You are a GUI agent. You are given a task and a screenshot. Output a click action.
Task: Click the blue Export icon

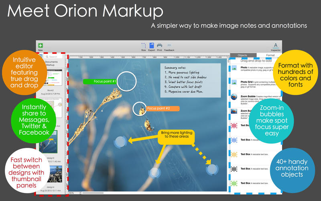point(152,45)
